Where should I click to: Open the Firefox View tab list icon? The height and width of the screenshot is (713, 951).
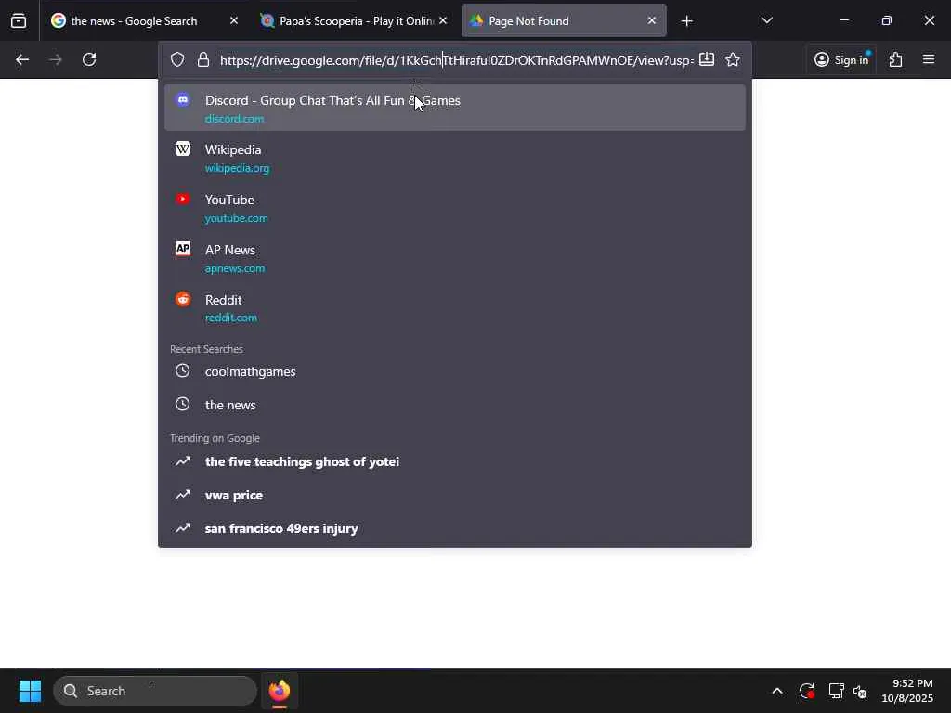pos(19,20)
